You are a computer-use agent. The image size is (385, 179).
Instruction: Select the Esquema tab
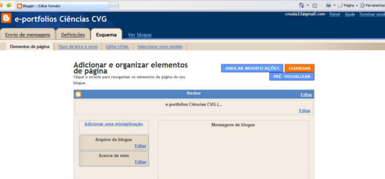106,35
